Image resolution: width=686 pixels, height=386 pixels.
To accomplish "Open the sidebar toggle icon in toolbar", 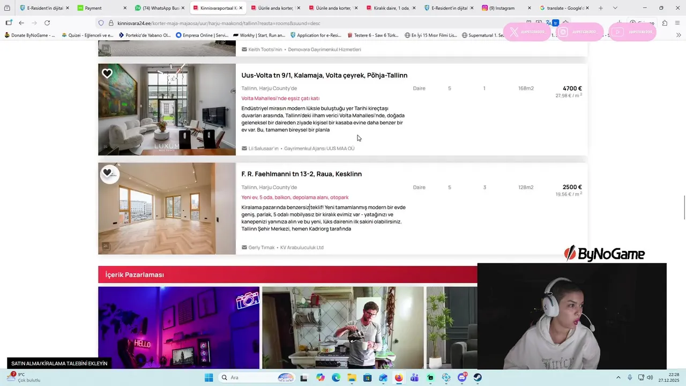I will tap(9, 23).
